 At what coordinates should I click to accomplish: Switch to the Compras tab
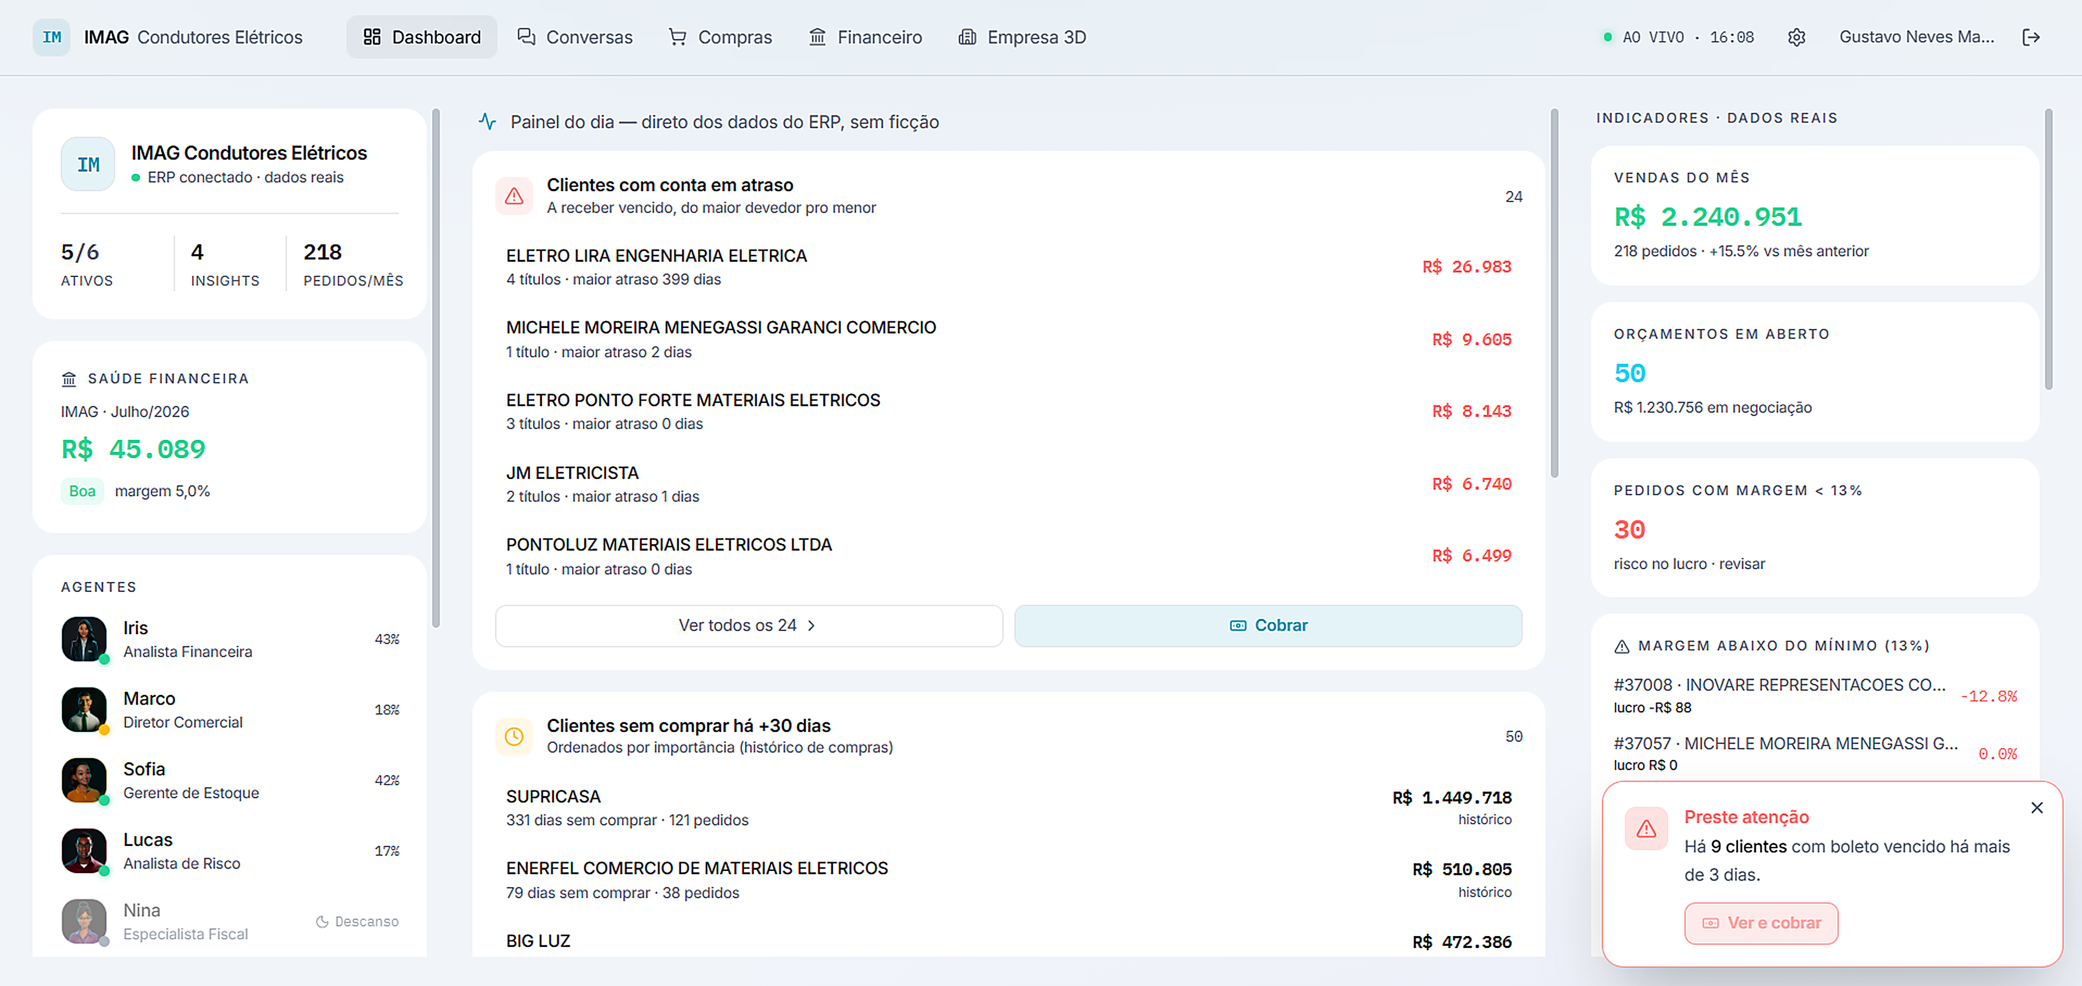tap(720, 37)
